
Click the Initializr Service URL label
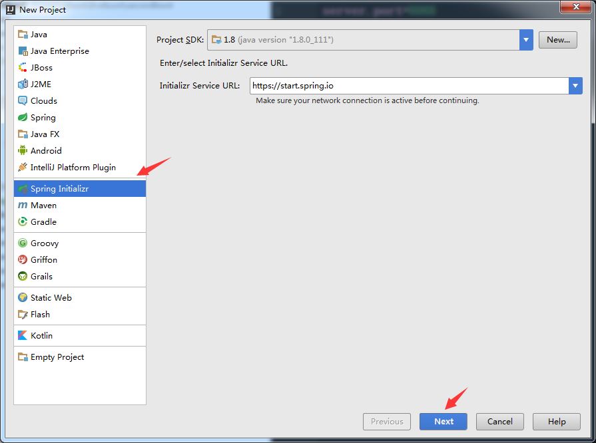[200, 86]
